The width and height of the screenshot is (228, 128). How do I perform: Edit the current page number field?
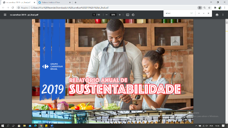coord(94,15)
